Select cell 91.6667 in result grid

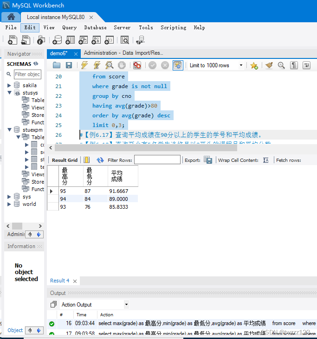[123, 191]
